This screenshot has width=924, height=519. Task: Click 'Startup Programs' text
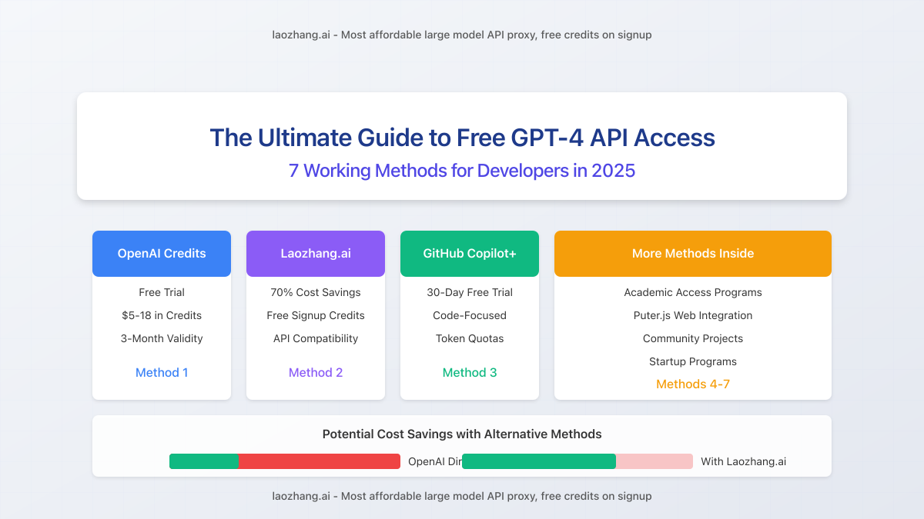pos(693,361)
